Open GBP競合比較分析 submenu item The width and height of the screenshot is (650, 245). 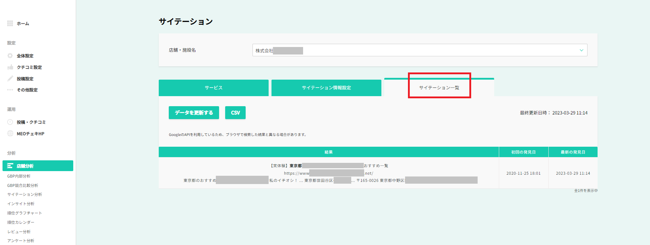(x=23, y=185)
